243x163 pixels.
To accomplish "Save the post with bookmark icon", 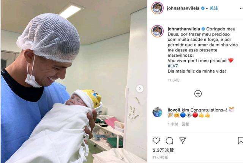I will pos(240,141).
